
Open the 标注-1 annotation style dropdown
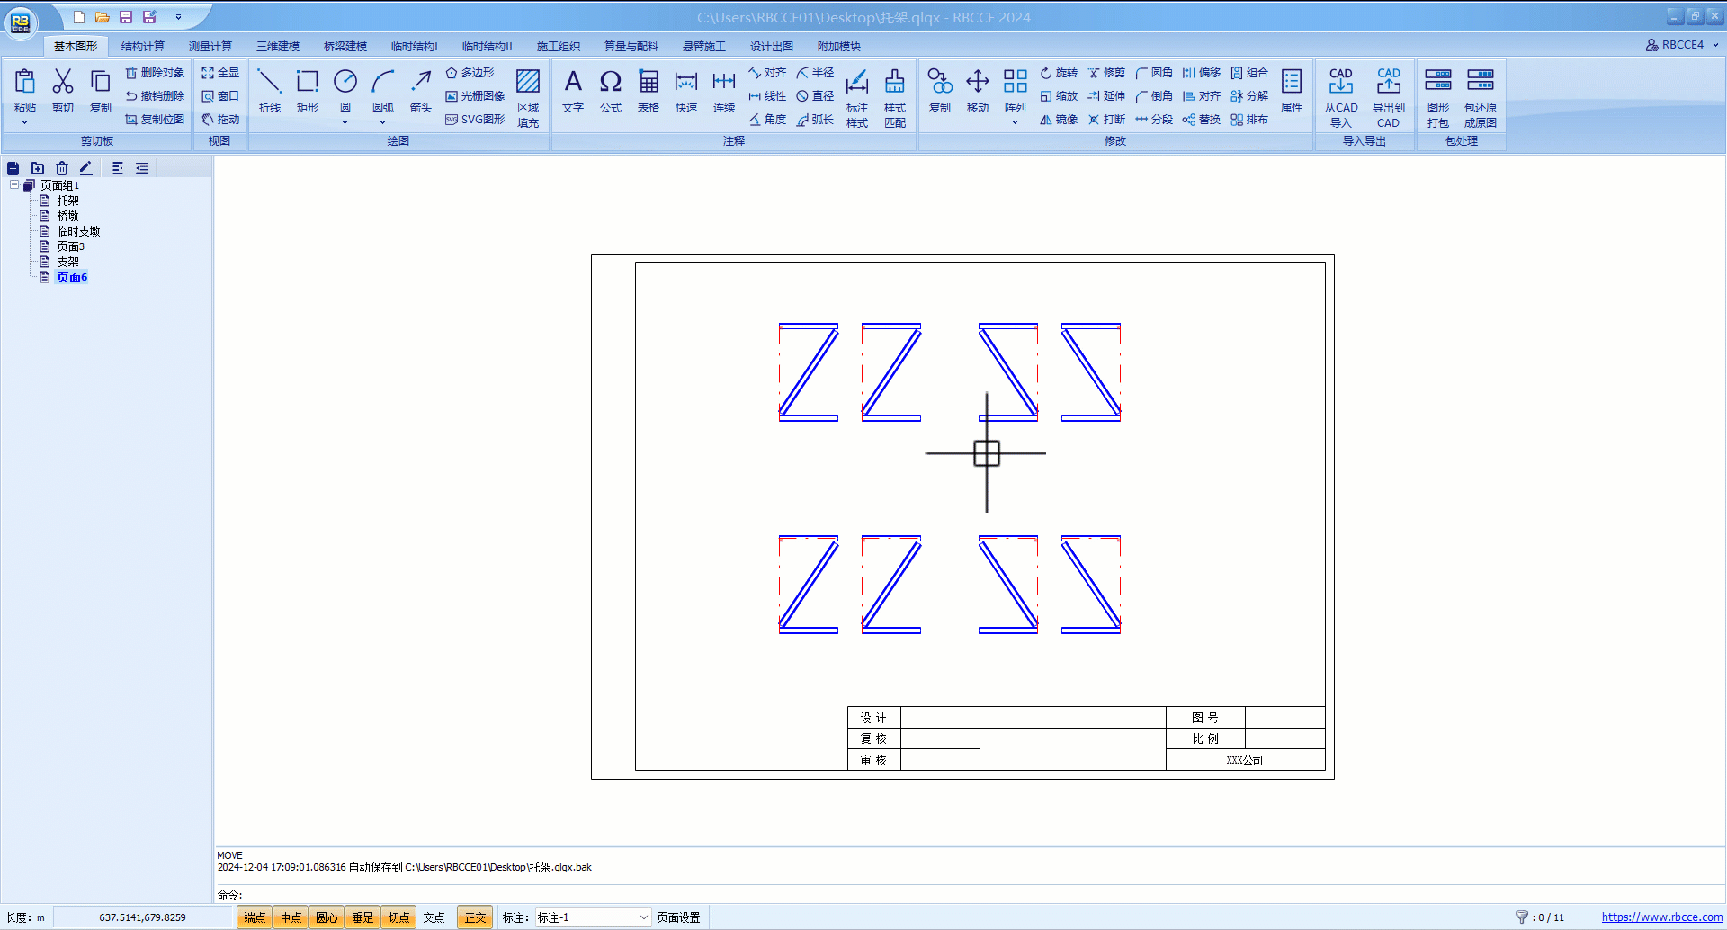click(x=643, y=917)
